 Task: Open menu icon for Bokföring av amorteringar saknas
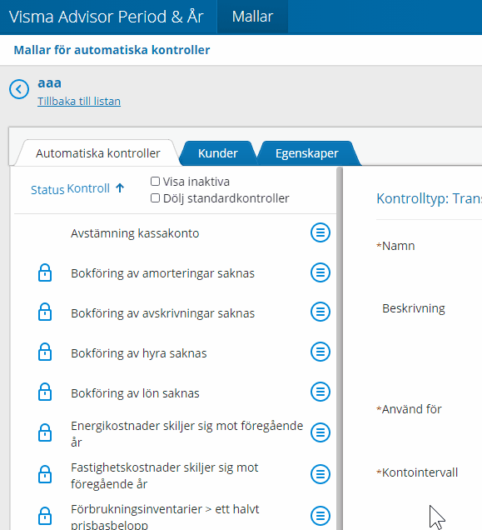(x=321, y=272)
